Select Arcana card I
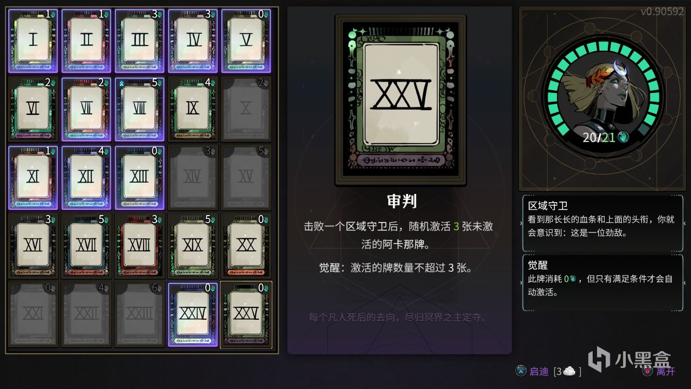The width and height of the screenshot is (691, 389). coord(33,41)
